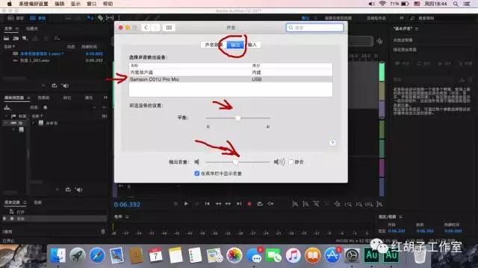Screen dimensions: 478x268
Task: Open Safari from the Dock
Action: (97, 255)
